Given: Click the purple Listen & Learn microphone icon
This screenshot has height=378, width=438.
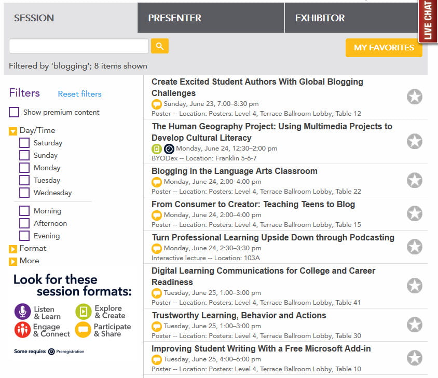Looking at the screenshot, I should pos(22,312).
